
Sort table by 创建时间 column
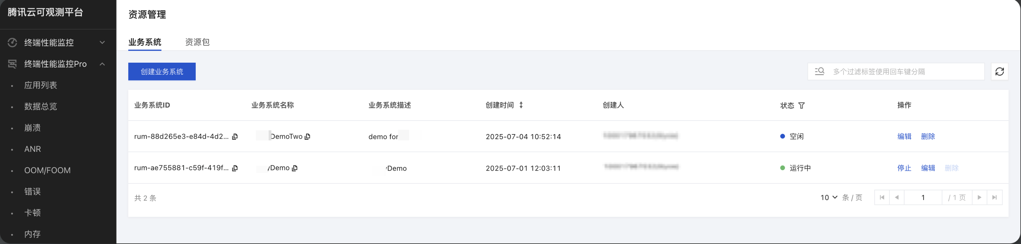click(521, 105)
